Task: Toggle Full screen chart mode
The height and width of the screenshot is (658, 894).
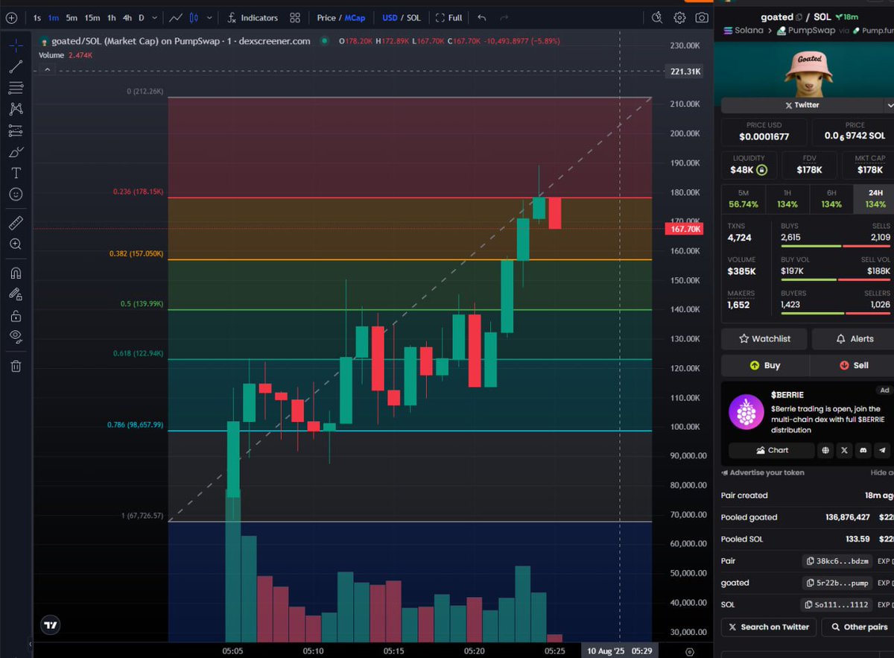Action: (449, 18)
